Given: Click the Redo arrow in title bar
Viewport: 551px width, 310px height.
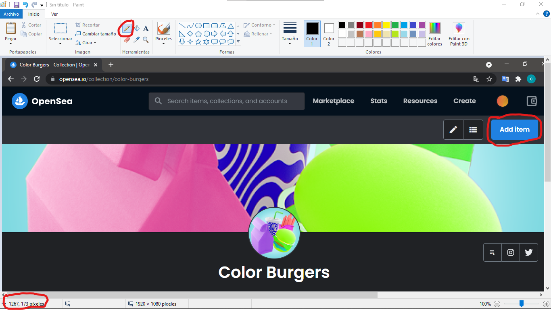Looking at the screenshot, I should click(x=34, y=5).
